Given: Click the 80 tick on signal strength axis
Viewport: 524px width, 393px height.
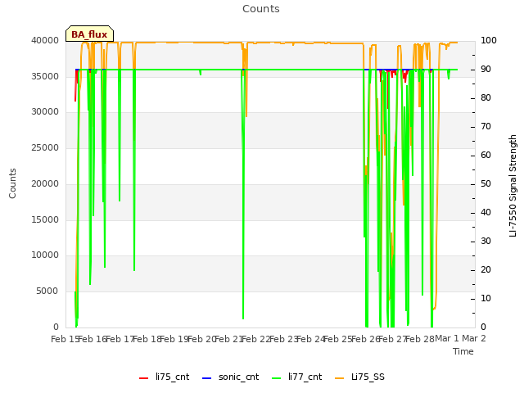Looking at the screenshot, I should pyautogui.click(x=486, y=97).
